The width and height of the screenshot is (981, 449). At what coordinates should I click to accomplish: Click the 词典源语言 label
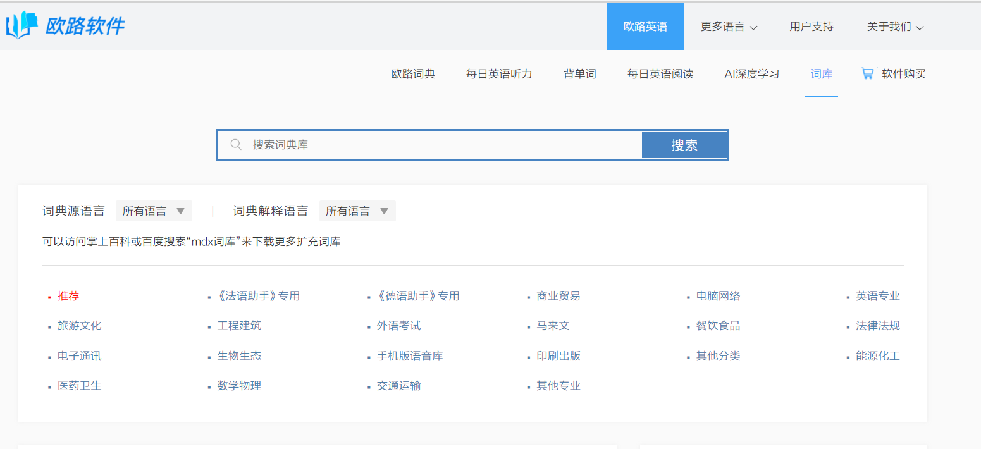tap(73, 211)
